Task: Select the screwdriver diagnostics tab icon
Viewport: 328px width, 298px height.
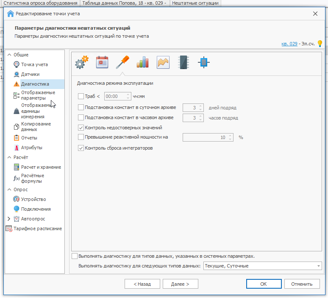Action: (x=122, y=62)
